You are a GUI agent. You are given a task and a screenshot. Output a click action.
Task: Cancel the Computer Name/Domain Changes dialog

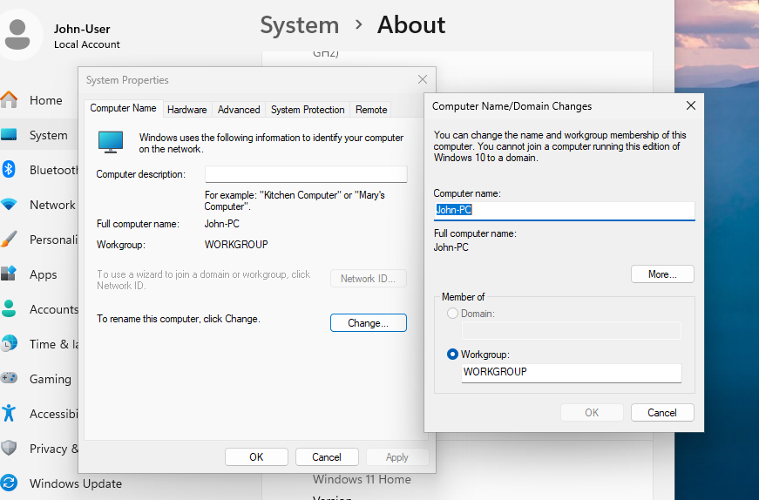[x=662, y=413]
